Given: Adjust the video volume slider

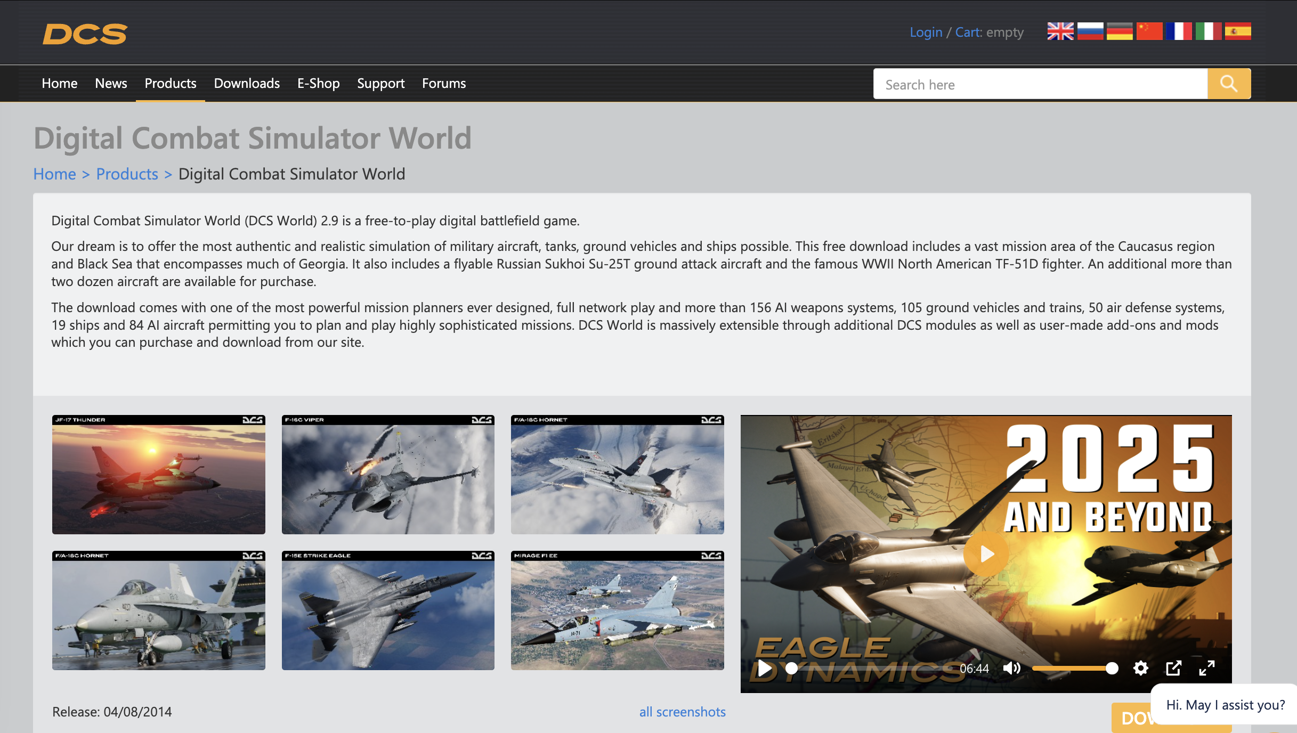Looking at the screenshot, I should point(1075,669).
